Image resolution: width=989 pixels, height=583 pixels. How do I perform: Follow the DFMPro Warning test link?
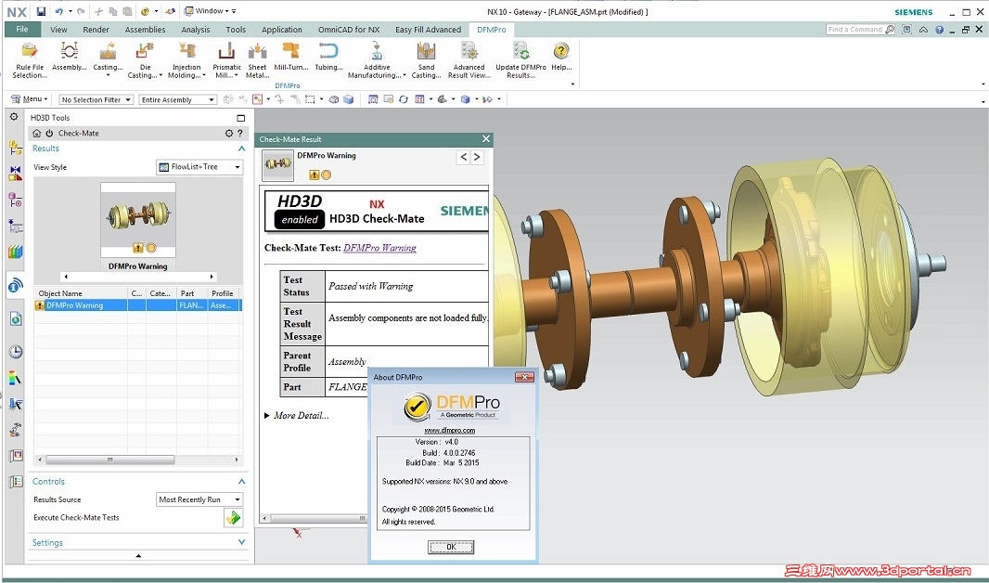click(379, 247)
